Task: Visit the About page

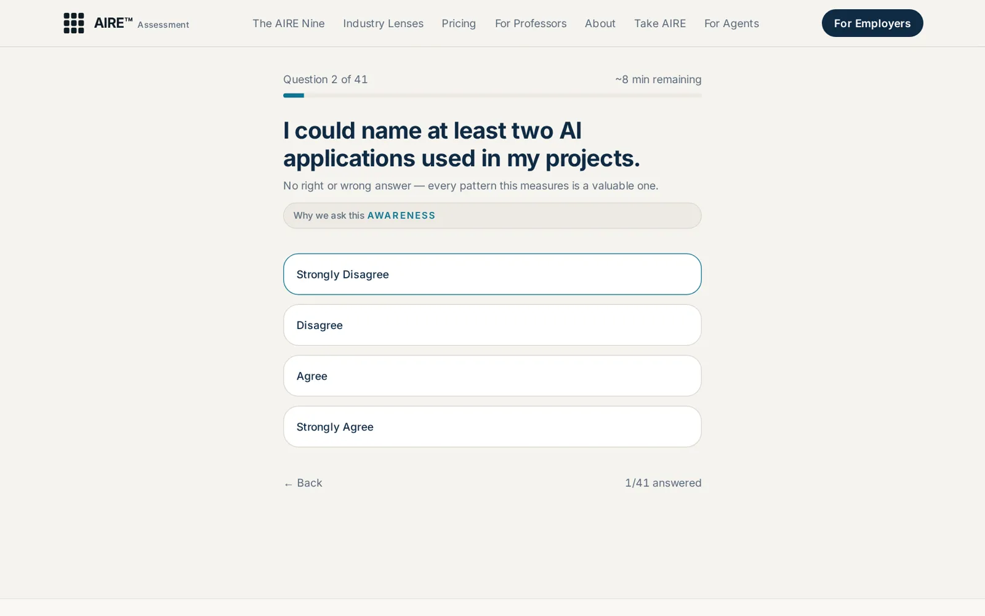Action: click(600, 23)
